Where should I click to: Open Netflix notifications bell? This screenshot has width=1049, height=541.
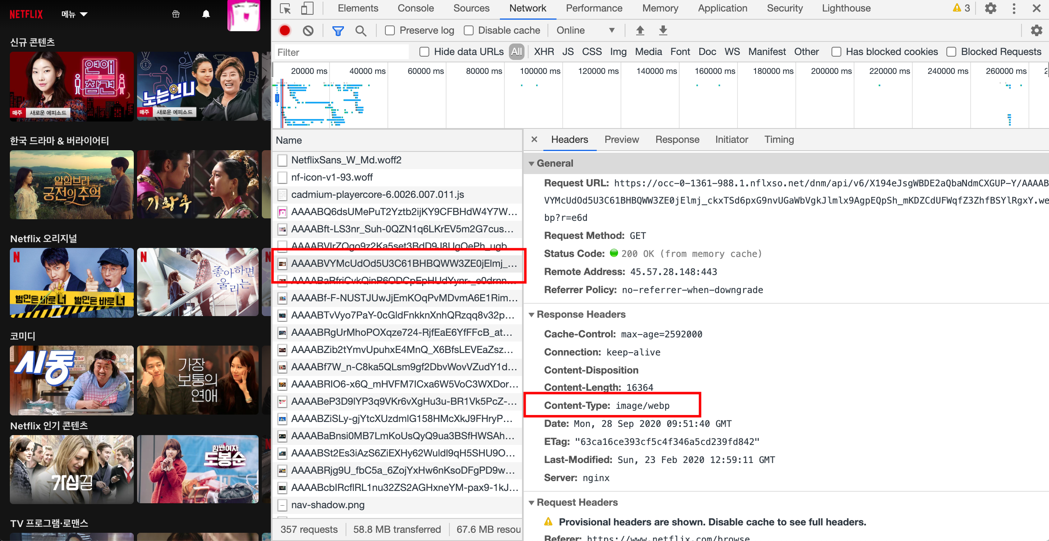(x=206, y=14)
